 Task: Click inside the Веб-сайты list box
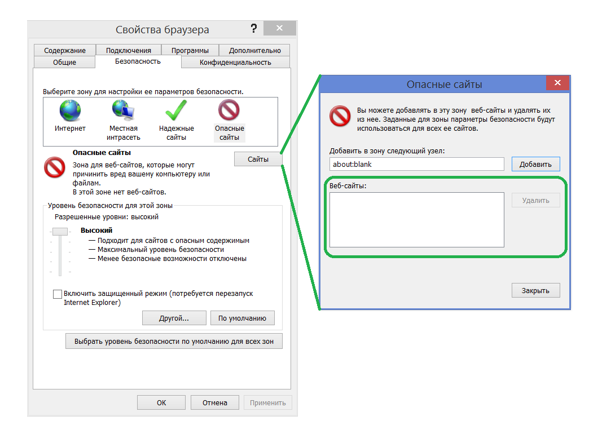[416, 220]
